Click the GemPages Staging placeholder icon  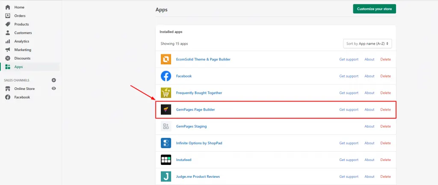pyautogui.click(x=166, y=126)
